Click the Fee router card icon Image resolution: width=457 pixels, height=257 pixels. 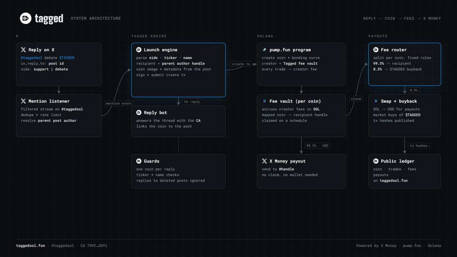click(x=376, y=50)
